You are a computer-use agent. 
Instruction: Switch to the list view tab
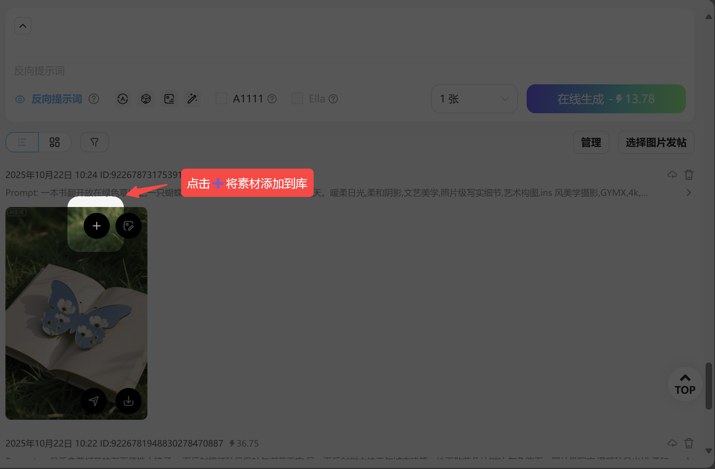(x=22, y=142)
